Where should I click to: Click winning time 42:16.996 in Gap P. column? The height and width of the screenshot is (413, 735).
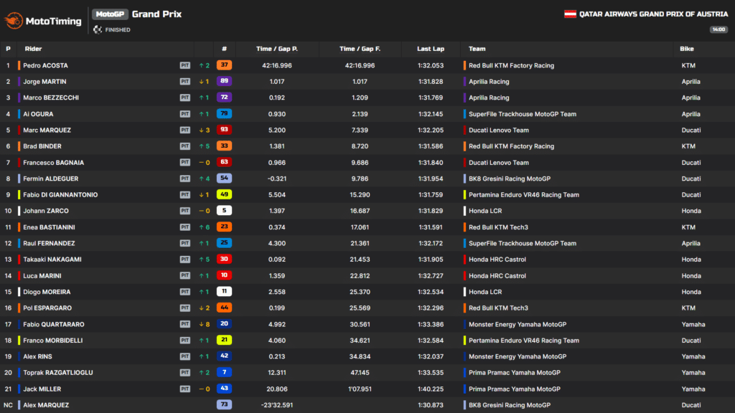point(277,65)
